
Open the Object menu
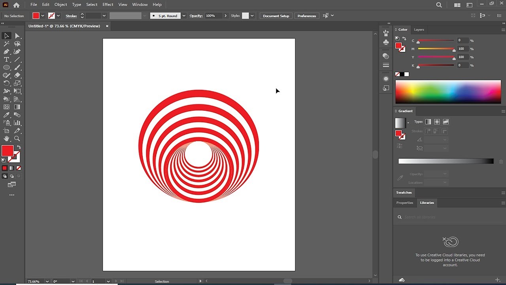[60, 5]
